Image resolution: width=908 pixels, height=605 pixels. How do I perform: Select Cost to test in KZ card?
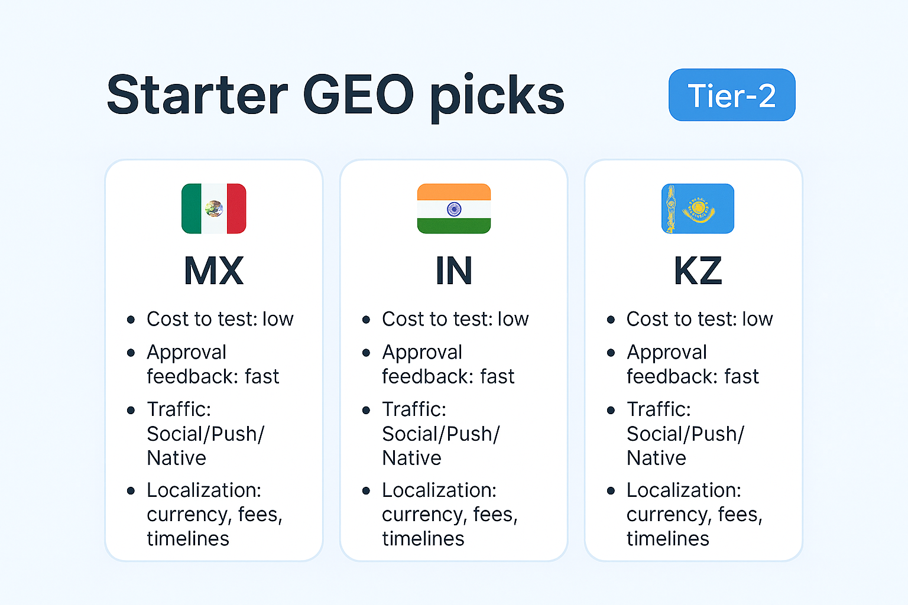click(x=700, y=319)
